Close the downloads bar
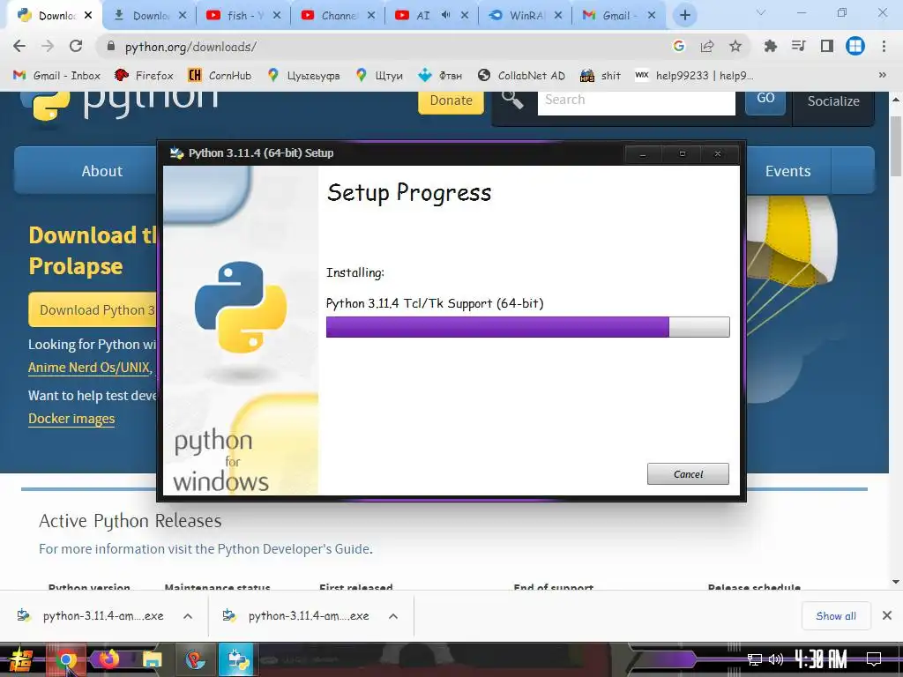The width and height of the screenshot is (903, 677). pos(887,615)
